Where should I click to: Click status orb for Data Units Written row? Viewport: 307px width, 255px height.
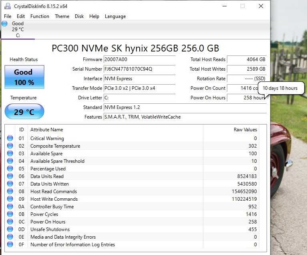click(x=10, y=184)
